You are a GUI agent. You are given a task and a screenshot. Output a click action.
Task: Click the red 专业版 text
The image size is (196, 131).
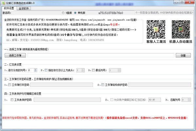[114, 25]
